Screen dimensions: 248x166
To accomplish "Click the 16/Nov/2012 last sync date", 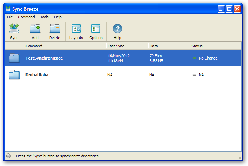I will pyautogui.click(x=119, y=56).
